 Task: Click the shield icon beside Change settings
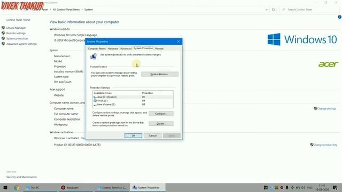click(315, 108)
